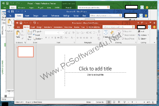The image size is (159, 106).
Task: Select the Normal view icon in status bar
Action: (x=109, y=102)
